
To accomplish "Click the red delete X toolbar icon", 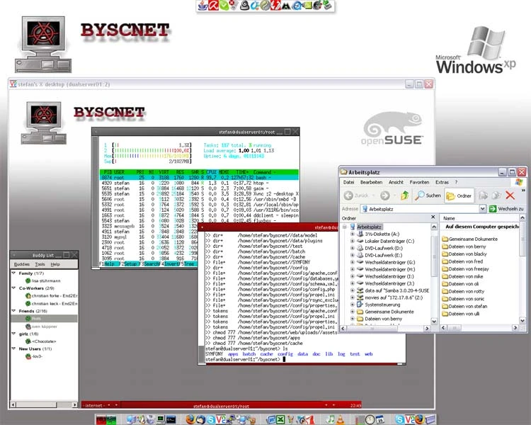I will 510,195.
